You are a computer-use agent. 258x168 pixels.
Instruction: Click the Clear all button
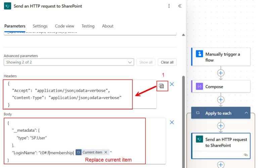[x=167, y=62]
